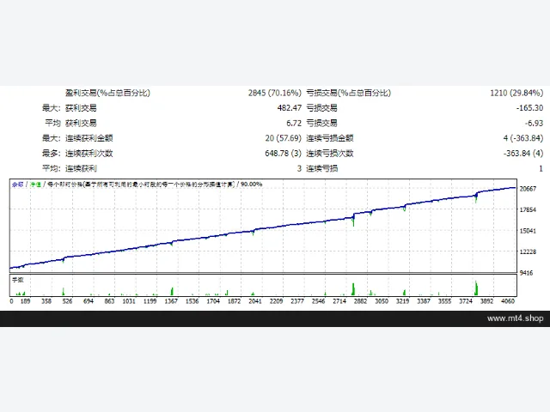Click x-axis label "189"

pyautogui.click(x=25, y=301)
